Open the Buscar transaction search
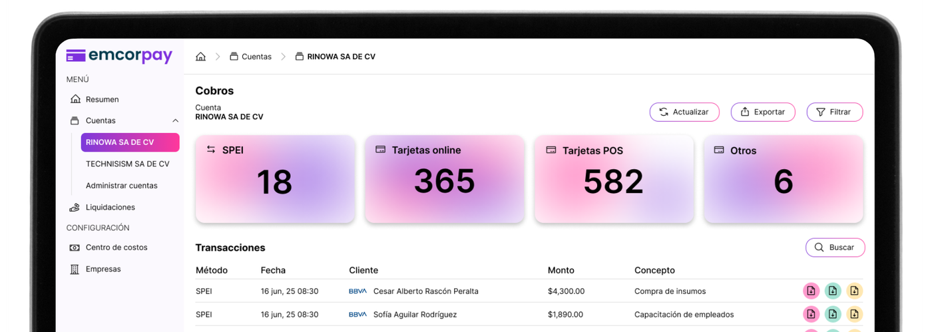 [835, 248]
